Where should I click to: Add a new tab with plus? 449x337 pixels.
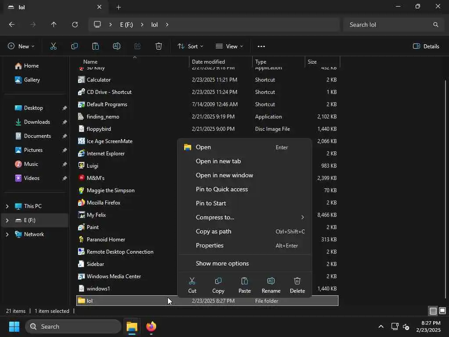pyautogui.click(x=118, y=7)
